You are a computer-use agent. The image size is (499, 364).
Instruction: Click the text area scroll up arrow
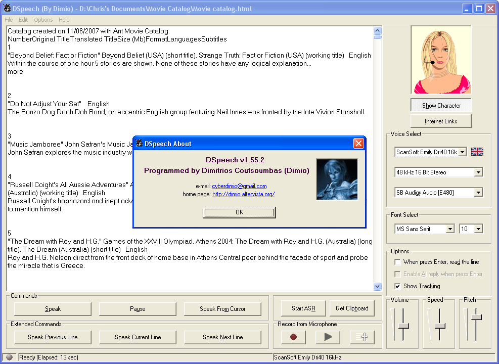pyautogui.click(x=378, y=30)
